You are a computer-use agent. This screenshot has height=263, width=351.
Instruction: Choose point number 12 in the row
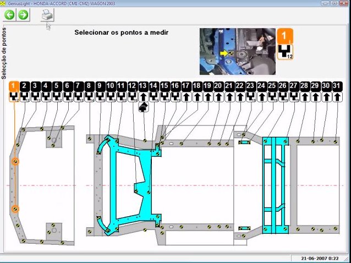[133, 86]
